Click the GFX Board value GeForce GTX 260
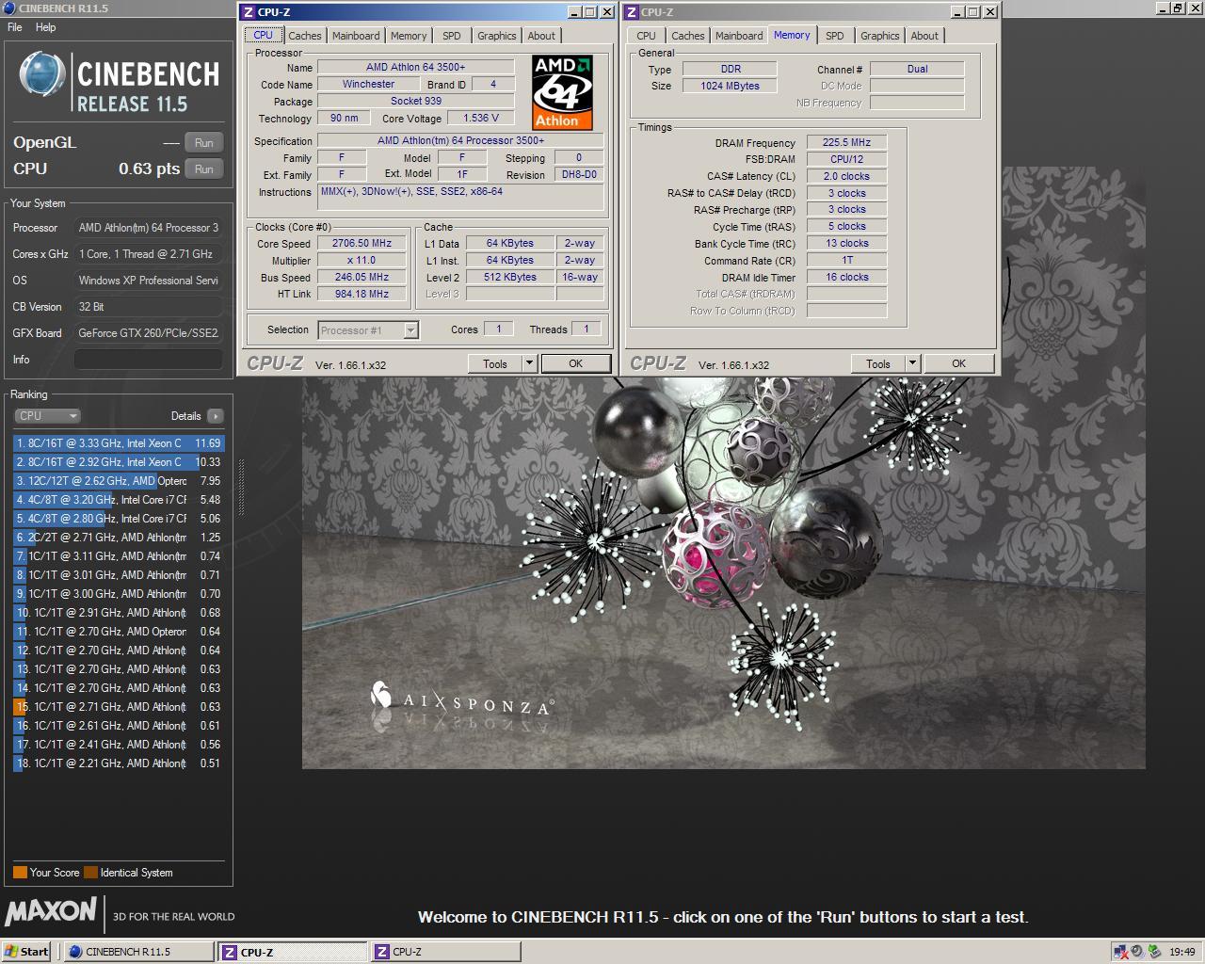Viewport: 1205px width, 964px height. pyautogui.click(x=148, y=333)
